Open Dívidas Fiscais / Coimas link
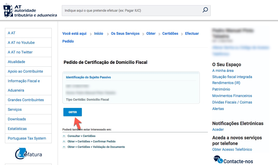This screenshot has width=278, height=165. (232, 102)
